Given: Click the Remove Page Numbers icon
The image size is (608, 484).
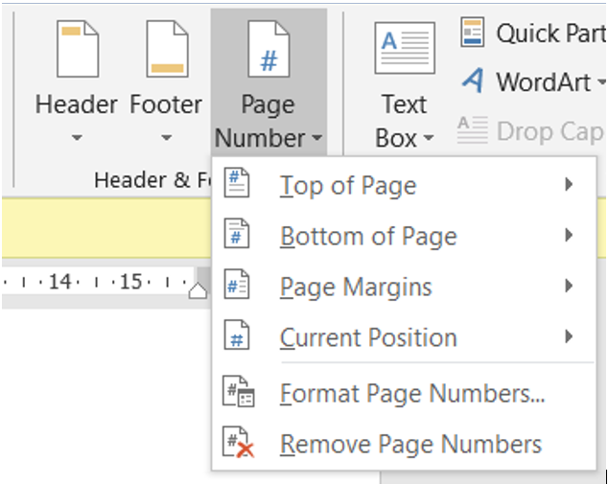Looking at the screenshot, I should click(x=237, y=445).
